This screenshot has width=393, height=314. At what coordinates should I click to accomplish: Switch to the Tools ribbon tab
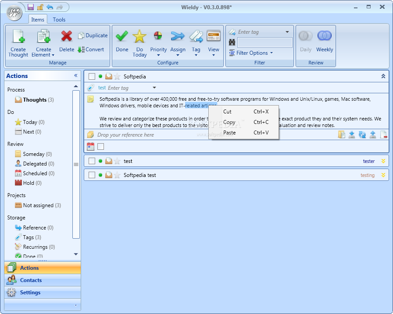click(x=59, y=20)
